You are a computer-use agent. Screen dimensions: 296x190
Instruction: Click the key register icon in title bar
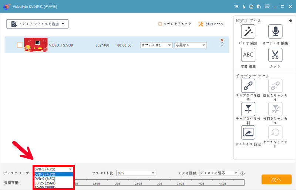[244, 7]
